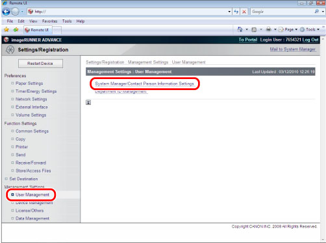
Task: Click Mail to System Manager link
Action: pos(292,49)
